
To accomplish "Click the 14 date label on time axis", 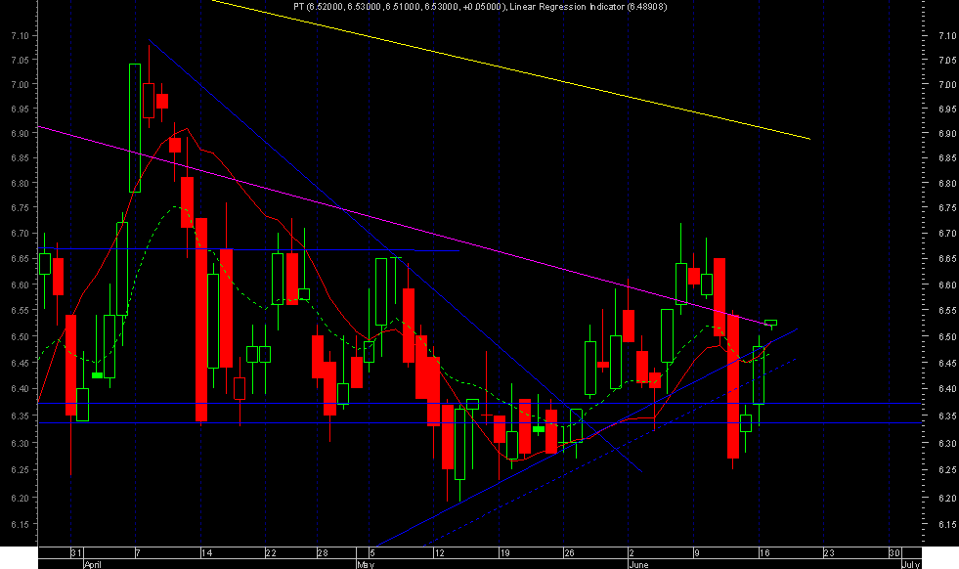I will (206, 553).
